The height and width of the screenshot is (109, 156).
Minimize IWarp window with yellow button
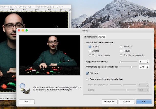[x=23, y=30]
